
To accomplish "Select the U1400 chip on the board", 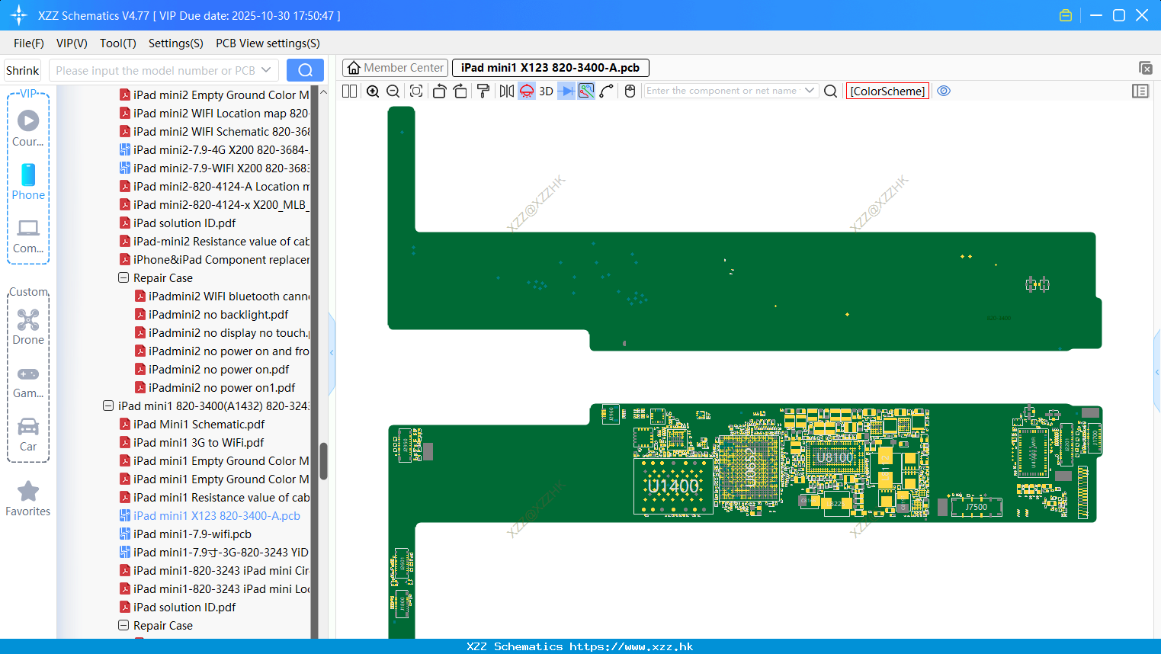I will click(x=673, y=486).
